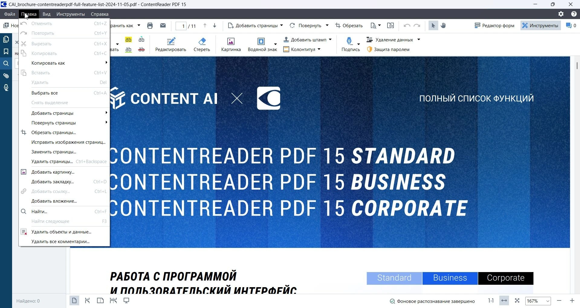This screenshot has height=308, width=580.
Task: Expand the Добавить страницы toolbar dropdown
Action: point(282,25)
